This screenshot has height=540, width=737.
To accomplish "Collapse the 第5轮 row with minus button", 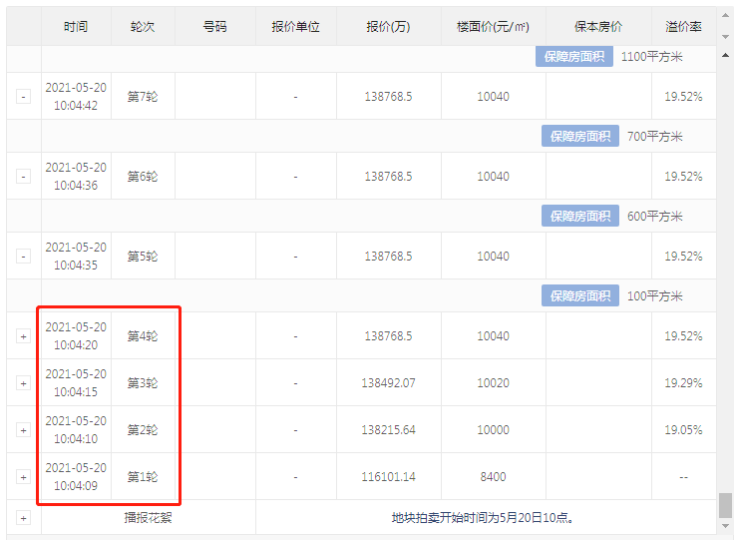I will point(23,257).
